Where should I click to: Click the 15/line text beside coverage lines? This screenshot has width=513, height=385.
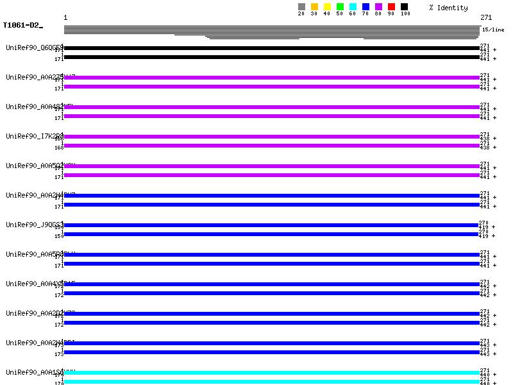[x=493, y=30]
